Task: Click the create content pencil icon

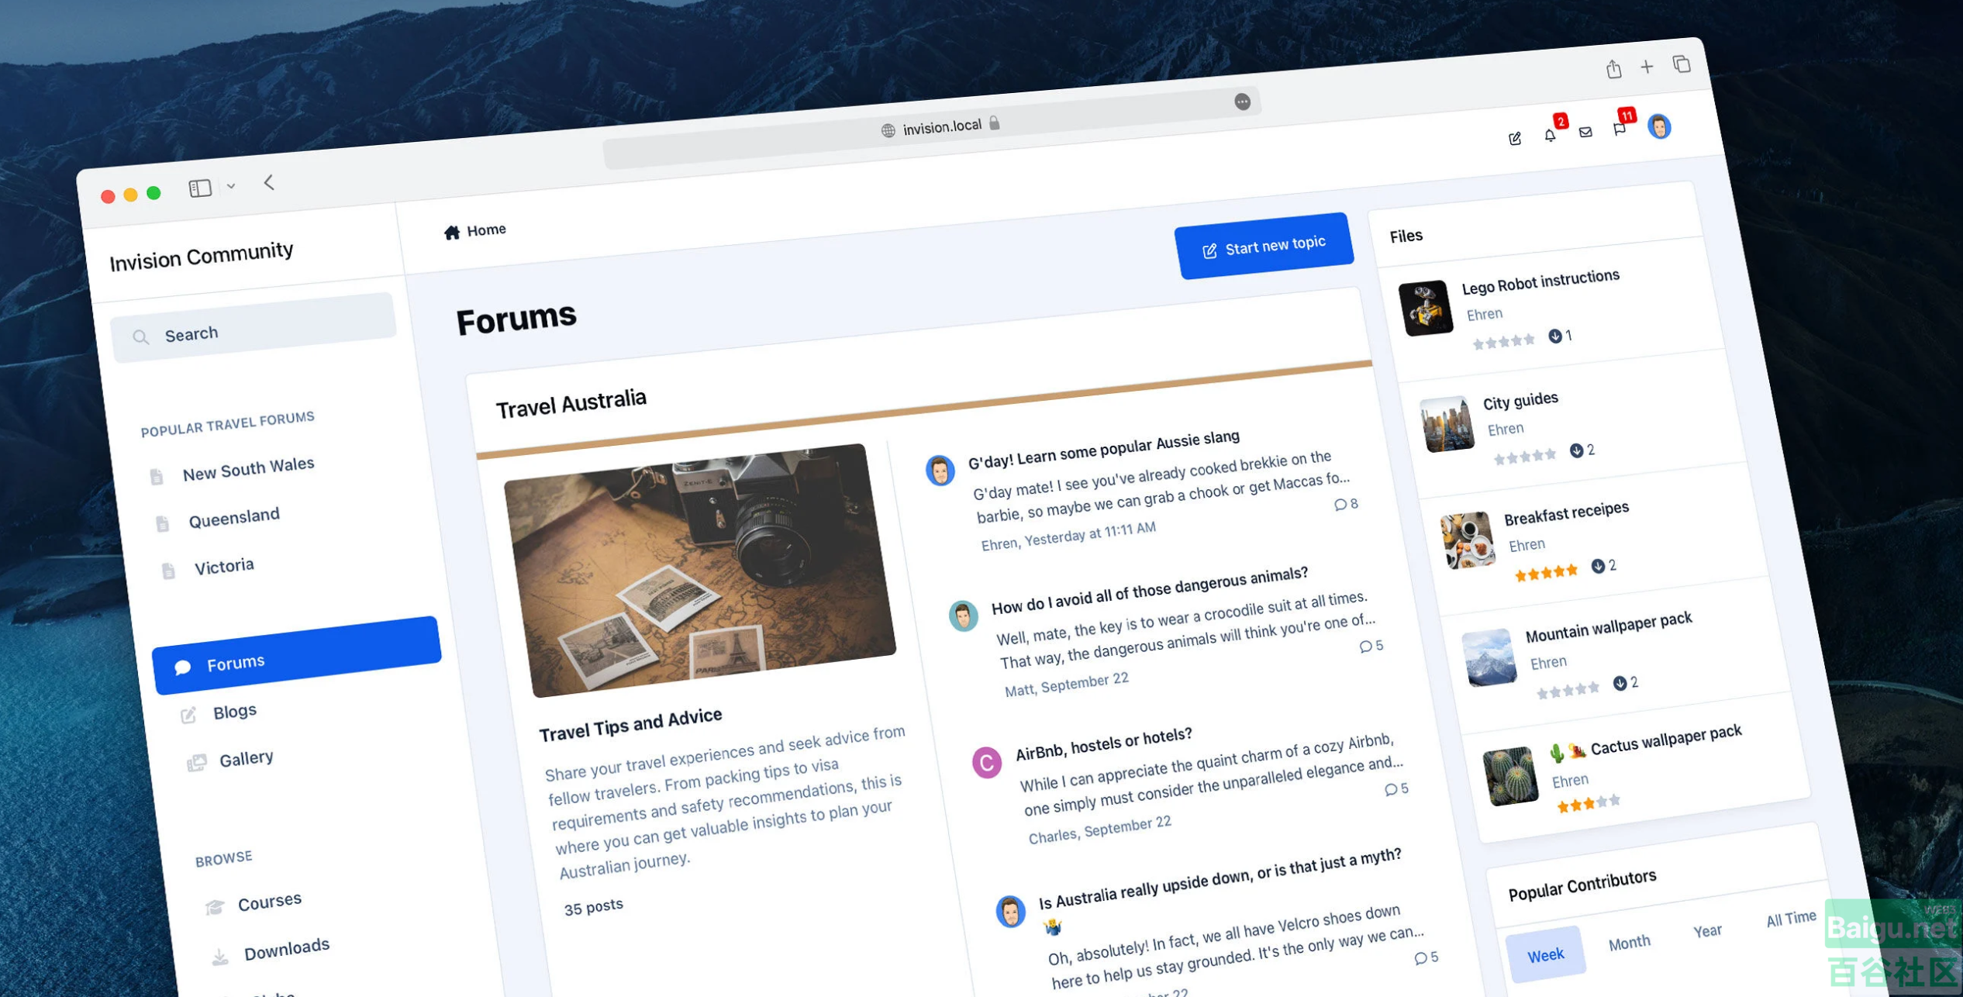Action: pyautogui.click(x=1515, y=139)
